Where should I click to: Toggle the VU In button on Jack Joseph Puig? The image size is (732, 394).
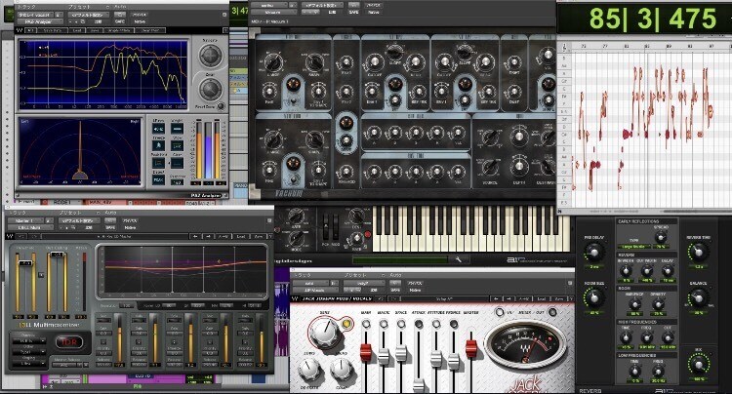click(500, 312)
